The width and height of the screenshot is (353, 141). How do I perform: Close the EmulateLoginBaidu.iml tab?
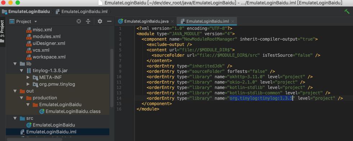point(233,22)
